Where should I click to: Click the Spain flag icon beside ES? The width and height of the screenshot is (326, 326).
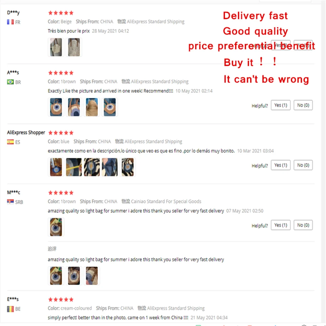[x=11, y=142]
